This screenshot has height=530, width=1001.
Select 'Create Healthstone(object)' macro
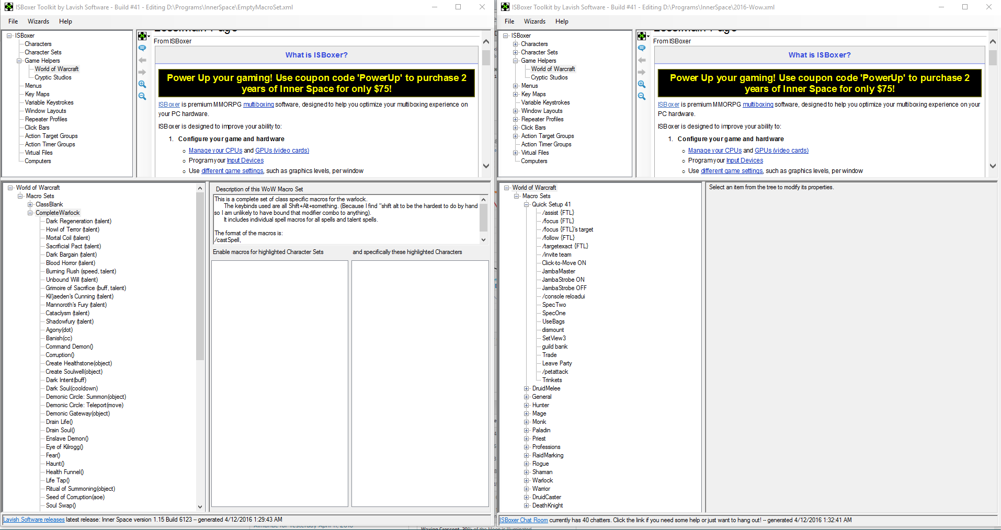point(78,363)
